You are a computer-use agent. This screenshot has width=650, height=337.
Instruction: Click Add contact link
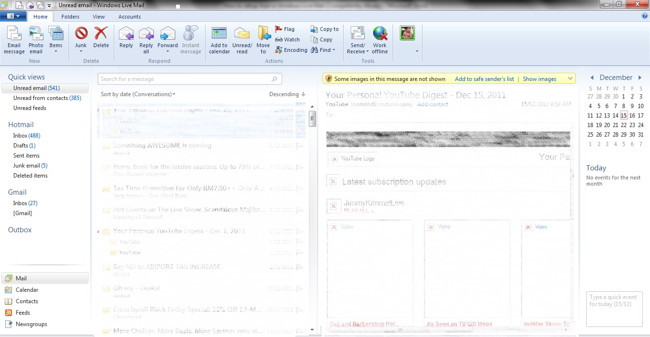click(x=433, y=104)
